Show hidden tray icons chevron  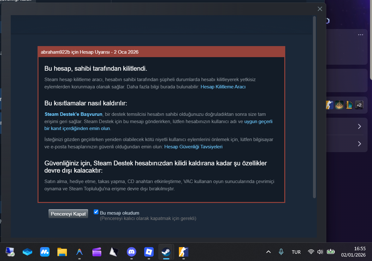(268, 252)
